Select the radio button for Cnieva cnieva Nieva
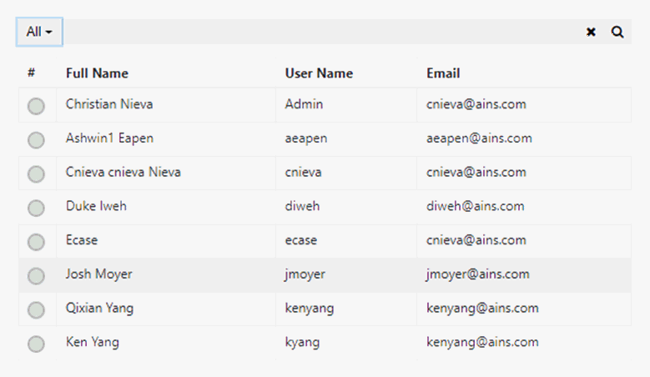This screenshot has height=377, width=650. (x=36, y=174)
